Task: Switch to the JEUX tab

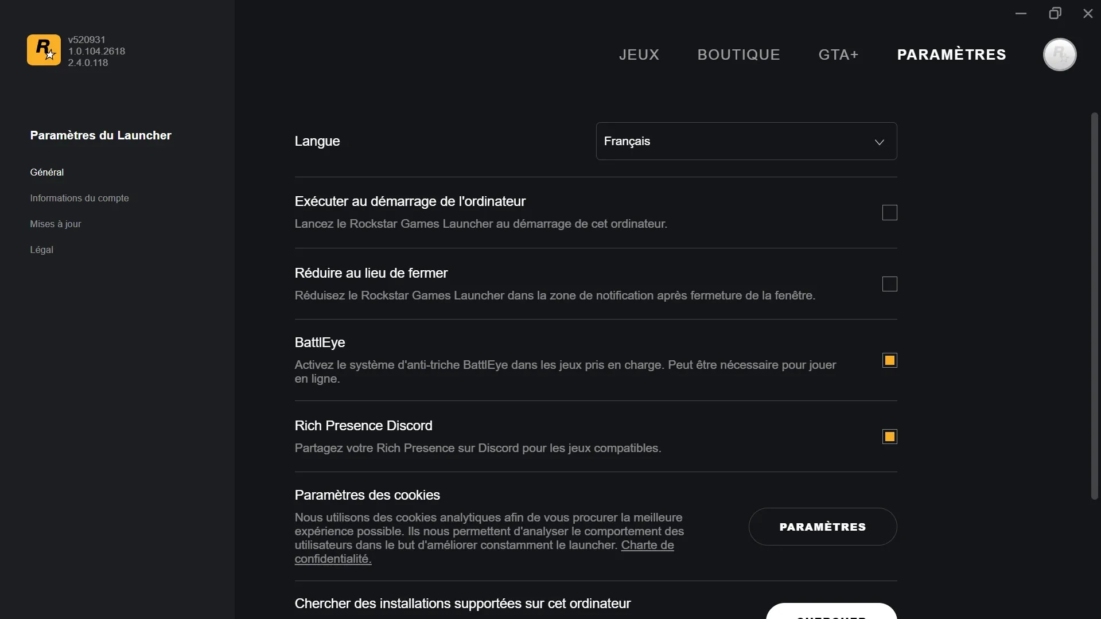Action: pos(639,54)
